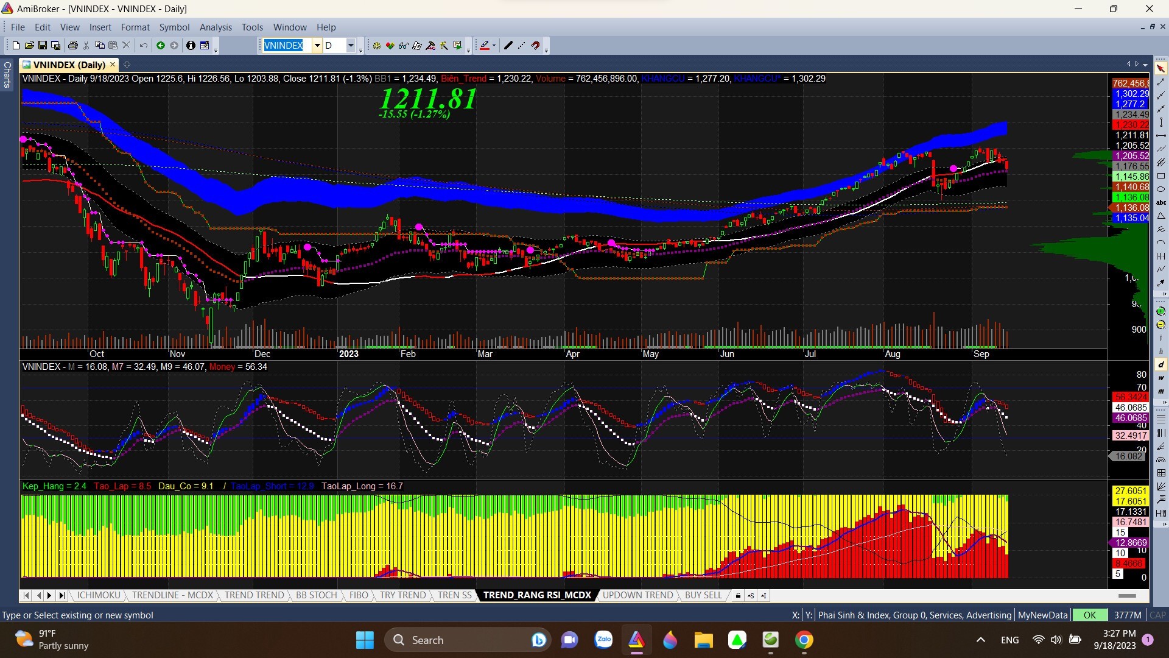Select the Ellipse drawing tool
1169x658 pixels.
click(1161, 189)
